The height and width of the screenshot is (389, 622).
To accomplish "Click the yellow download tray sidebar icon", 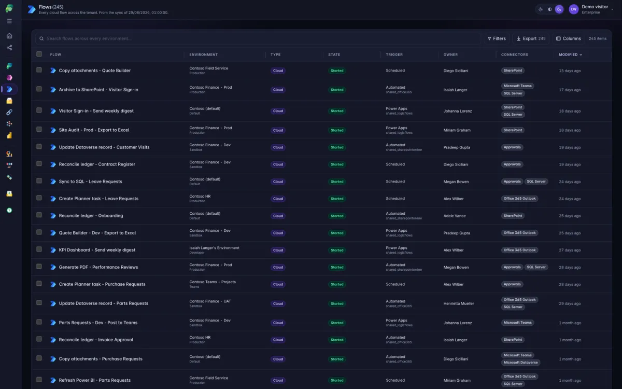I will (x=9, y=193).
